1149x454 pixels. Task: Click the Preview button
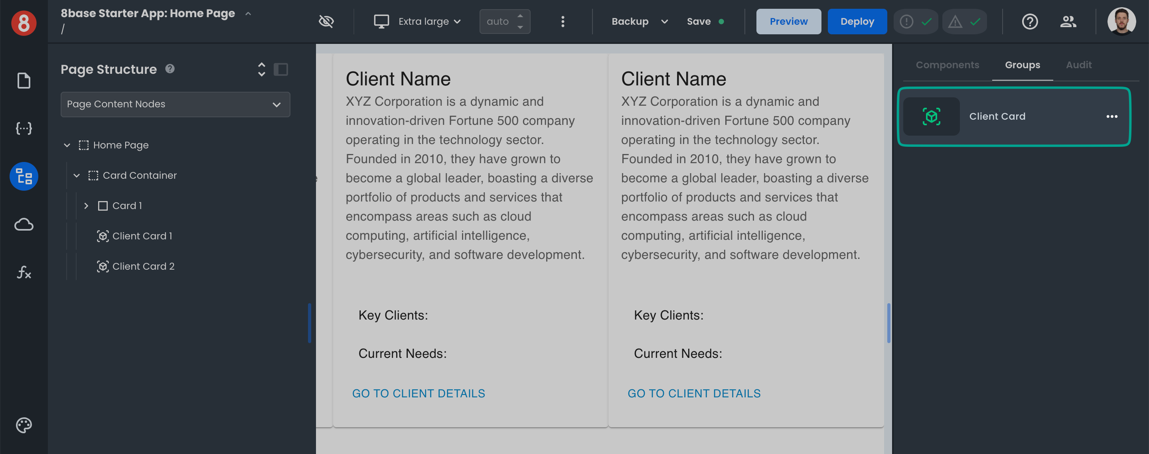(x=788, y=22)
